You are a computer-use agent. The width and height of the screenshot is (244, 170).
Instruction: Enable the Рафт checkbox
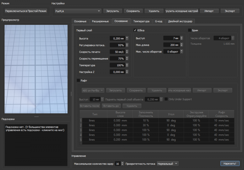point(78,80)
